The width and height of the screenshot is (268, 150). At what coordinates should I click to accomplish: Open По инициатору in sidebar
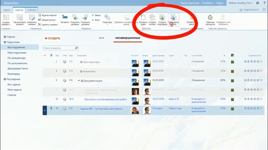16,58
